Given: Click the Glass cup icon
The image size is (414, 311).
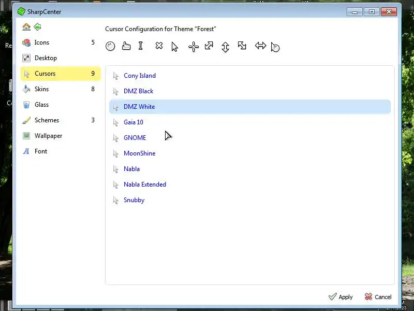Looking at the screenshot, I should coord(26,105).
